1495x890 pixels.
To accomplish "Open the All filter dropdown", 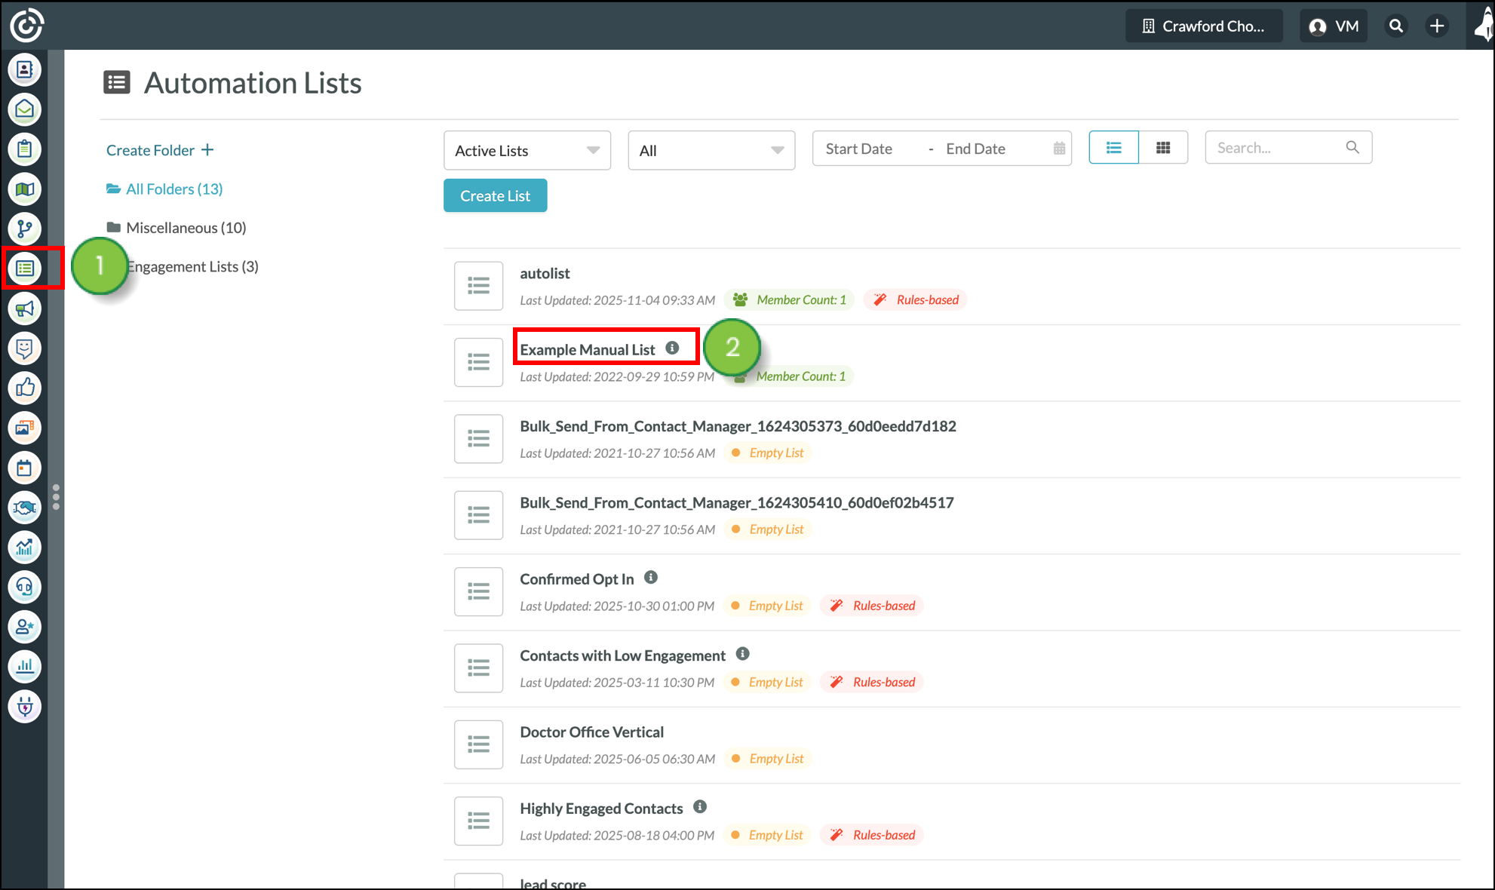I will coord(711,151).
